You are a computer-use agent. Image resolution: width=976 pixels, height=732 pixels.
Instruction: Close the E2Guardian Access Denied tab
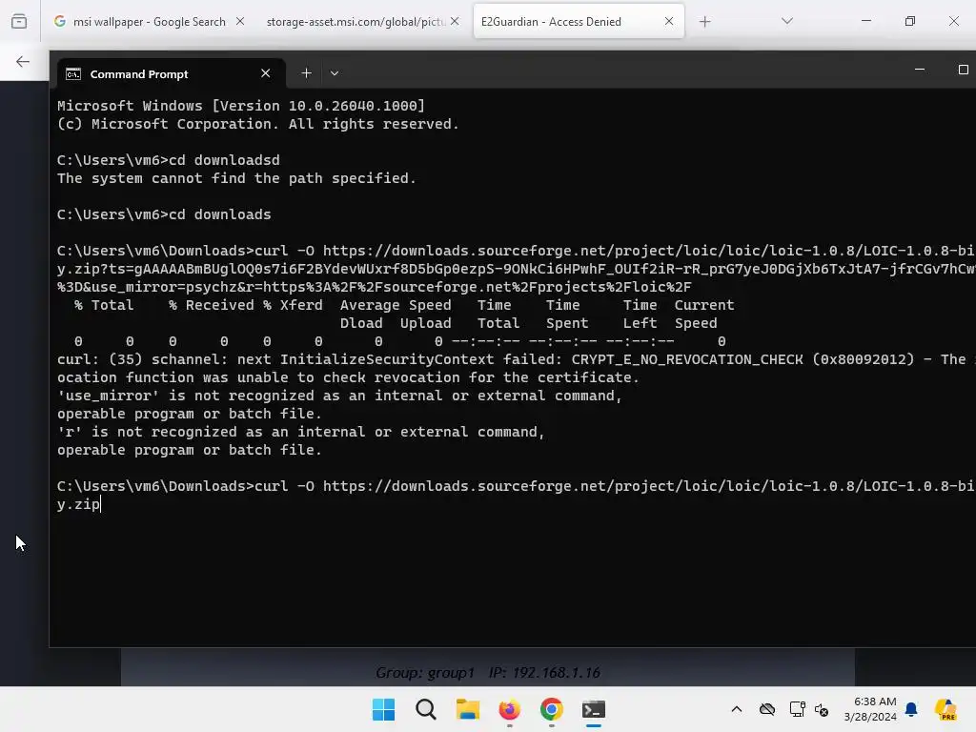click(669, 22)
